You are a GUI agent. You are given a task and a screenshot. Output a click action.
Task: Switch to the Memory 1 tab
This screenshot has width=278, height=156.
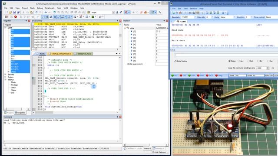(159, 148)
